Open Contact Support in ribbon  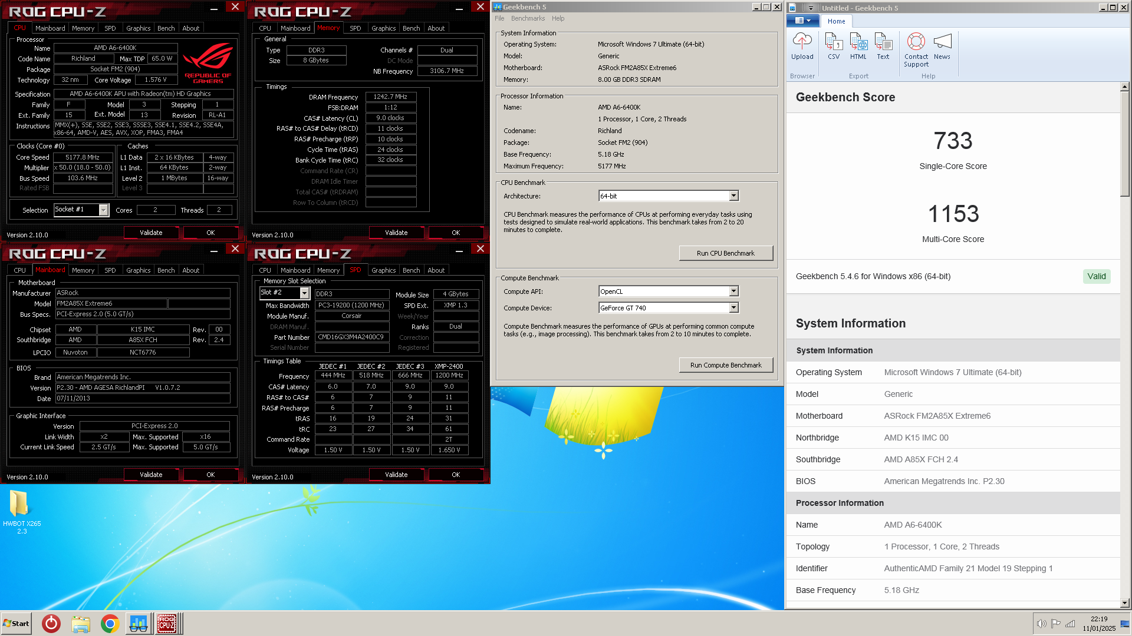916,50
